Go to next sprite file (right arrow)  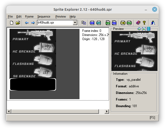click(33, 23)
